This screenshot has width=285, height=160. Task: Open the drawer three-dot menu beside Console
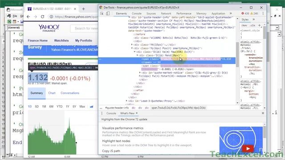pyautogui.click(x=102, y=113)
